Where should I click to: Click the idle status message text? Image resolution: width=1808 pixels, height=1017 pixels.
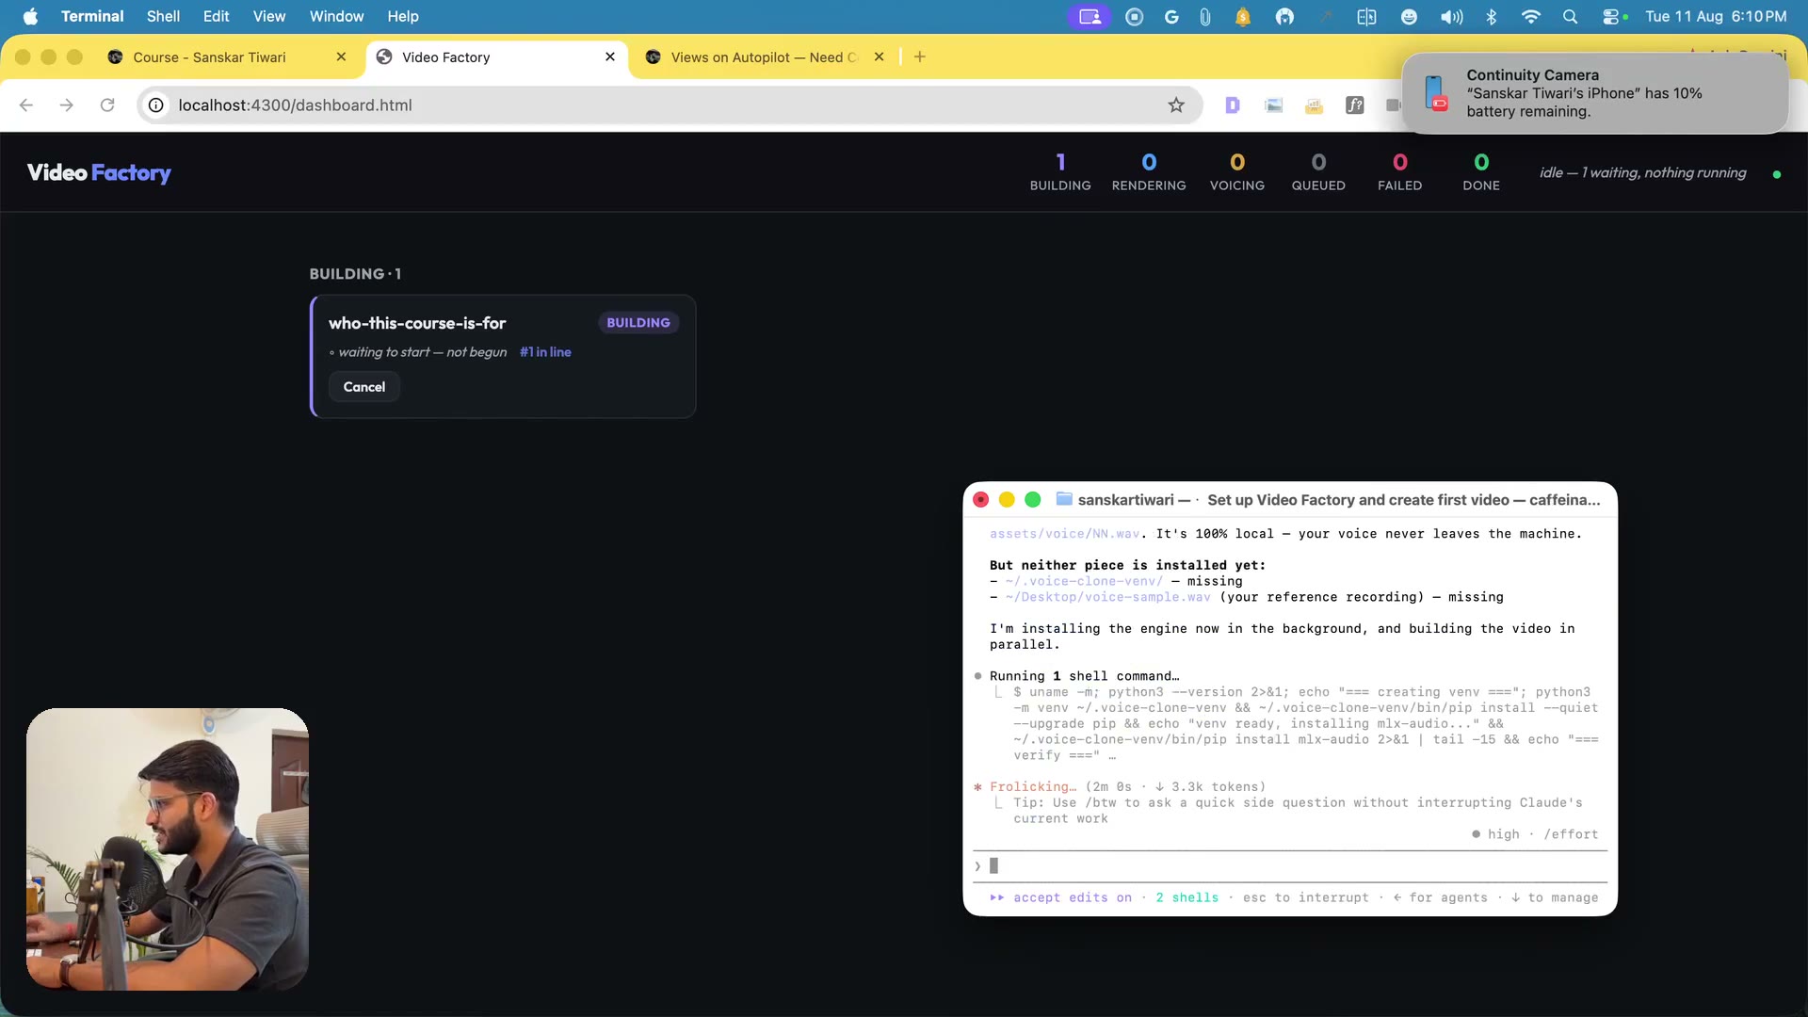[1642, 173]
